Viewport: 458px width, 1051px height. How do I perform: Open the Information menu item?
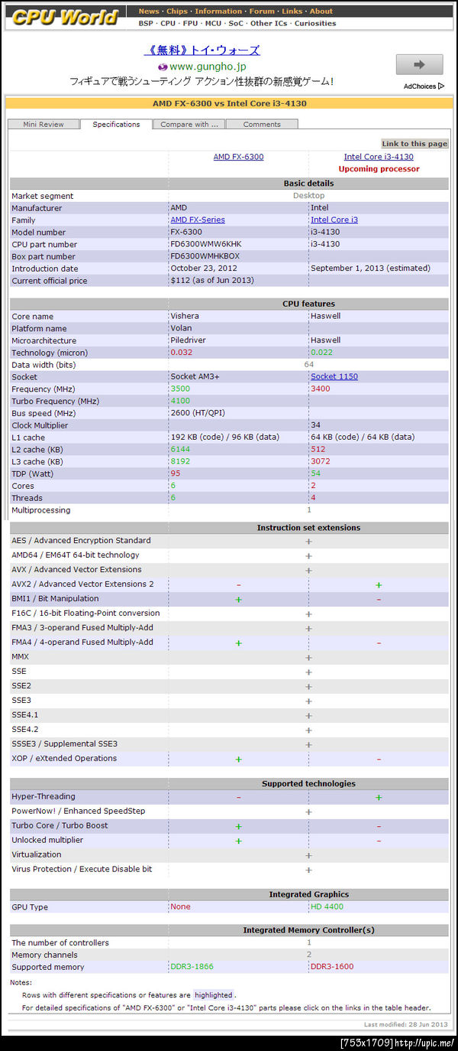pos(218,11)
